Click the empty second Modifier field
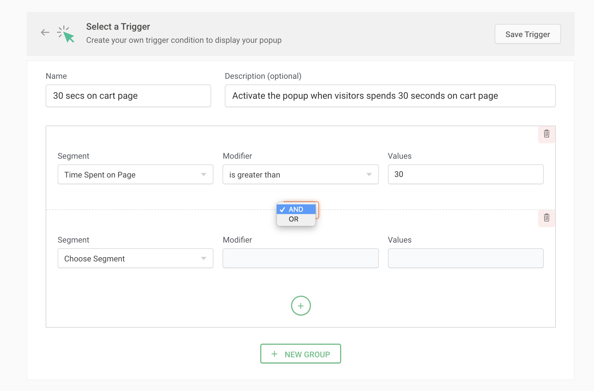Image resolution: width=594 pixels, height=391 pixels. pyautogui.click(x=300, y=258)
